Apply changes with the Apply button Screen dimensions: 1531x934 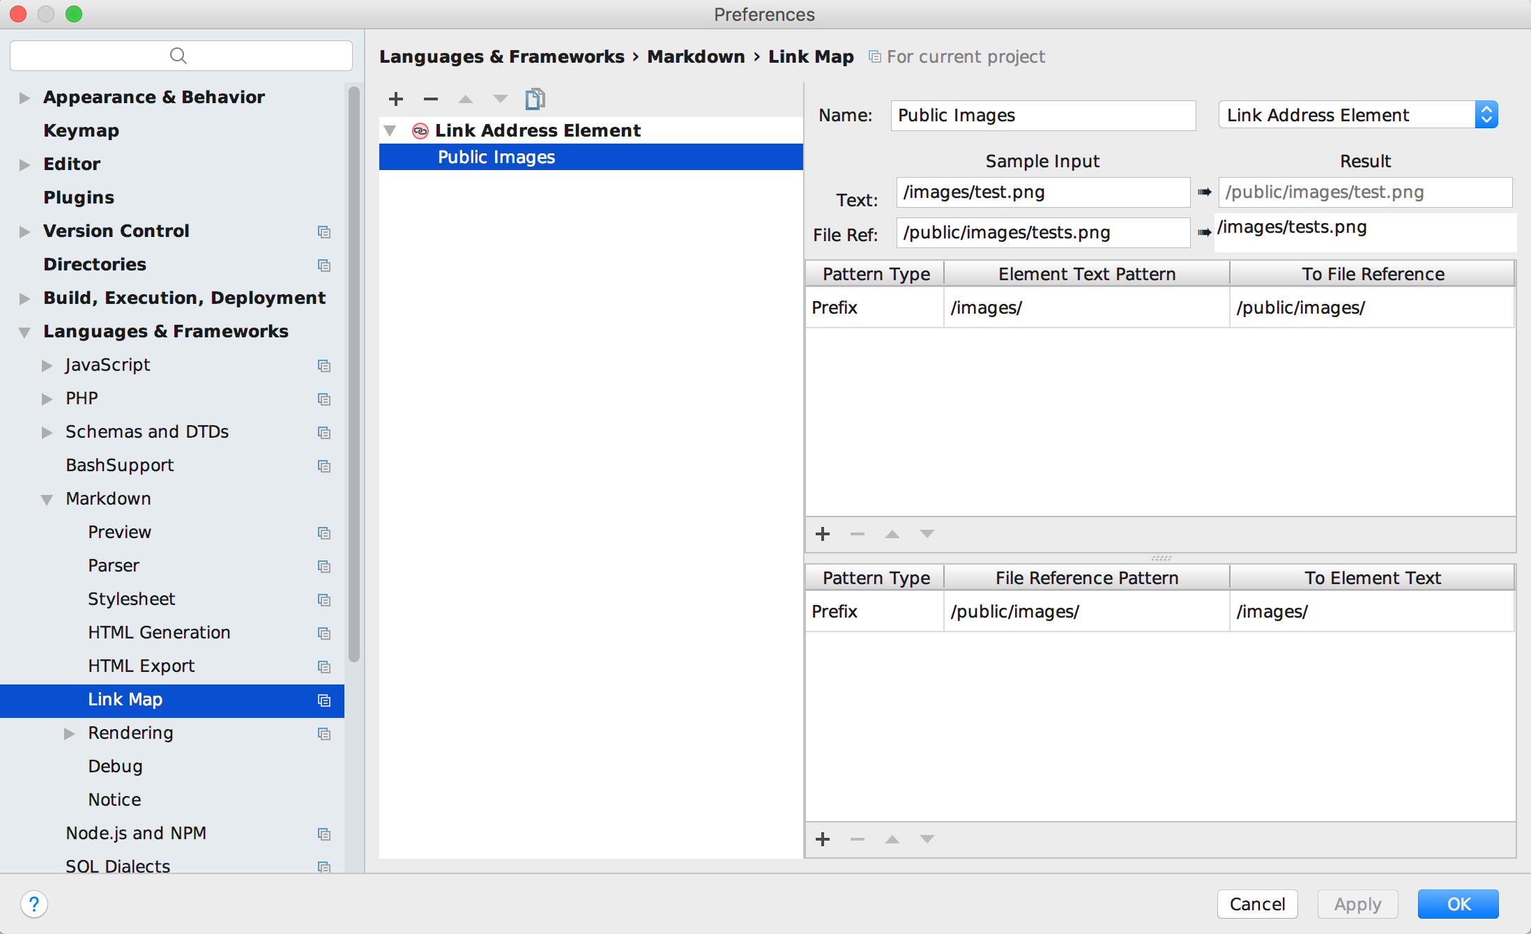click(x=1357, y=904)
